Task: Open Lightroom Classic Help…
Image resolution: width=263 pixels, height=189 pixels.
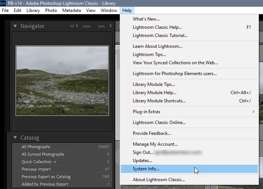Action: click(x=189, y=27)
